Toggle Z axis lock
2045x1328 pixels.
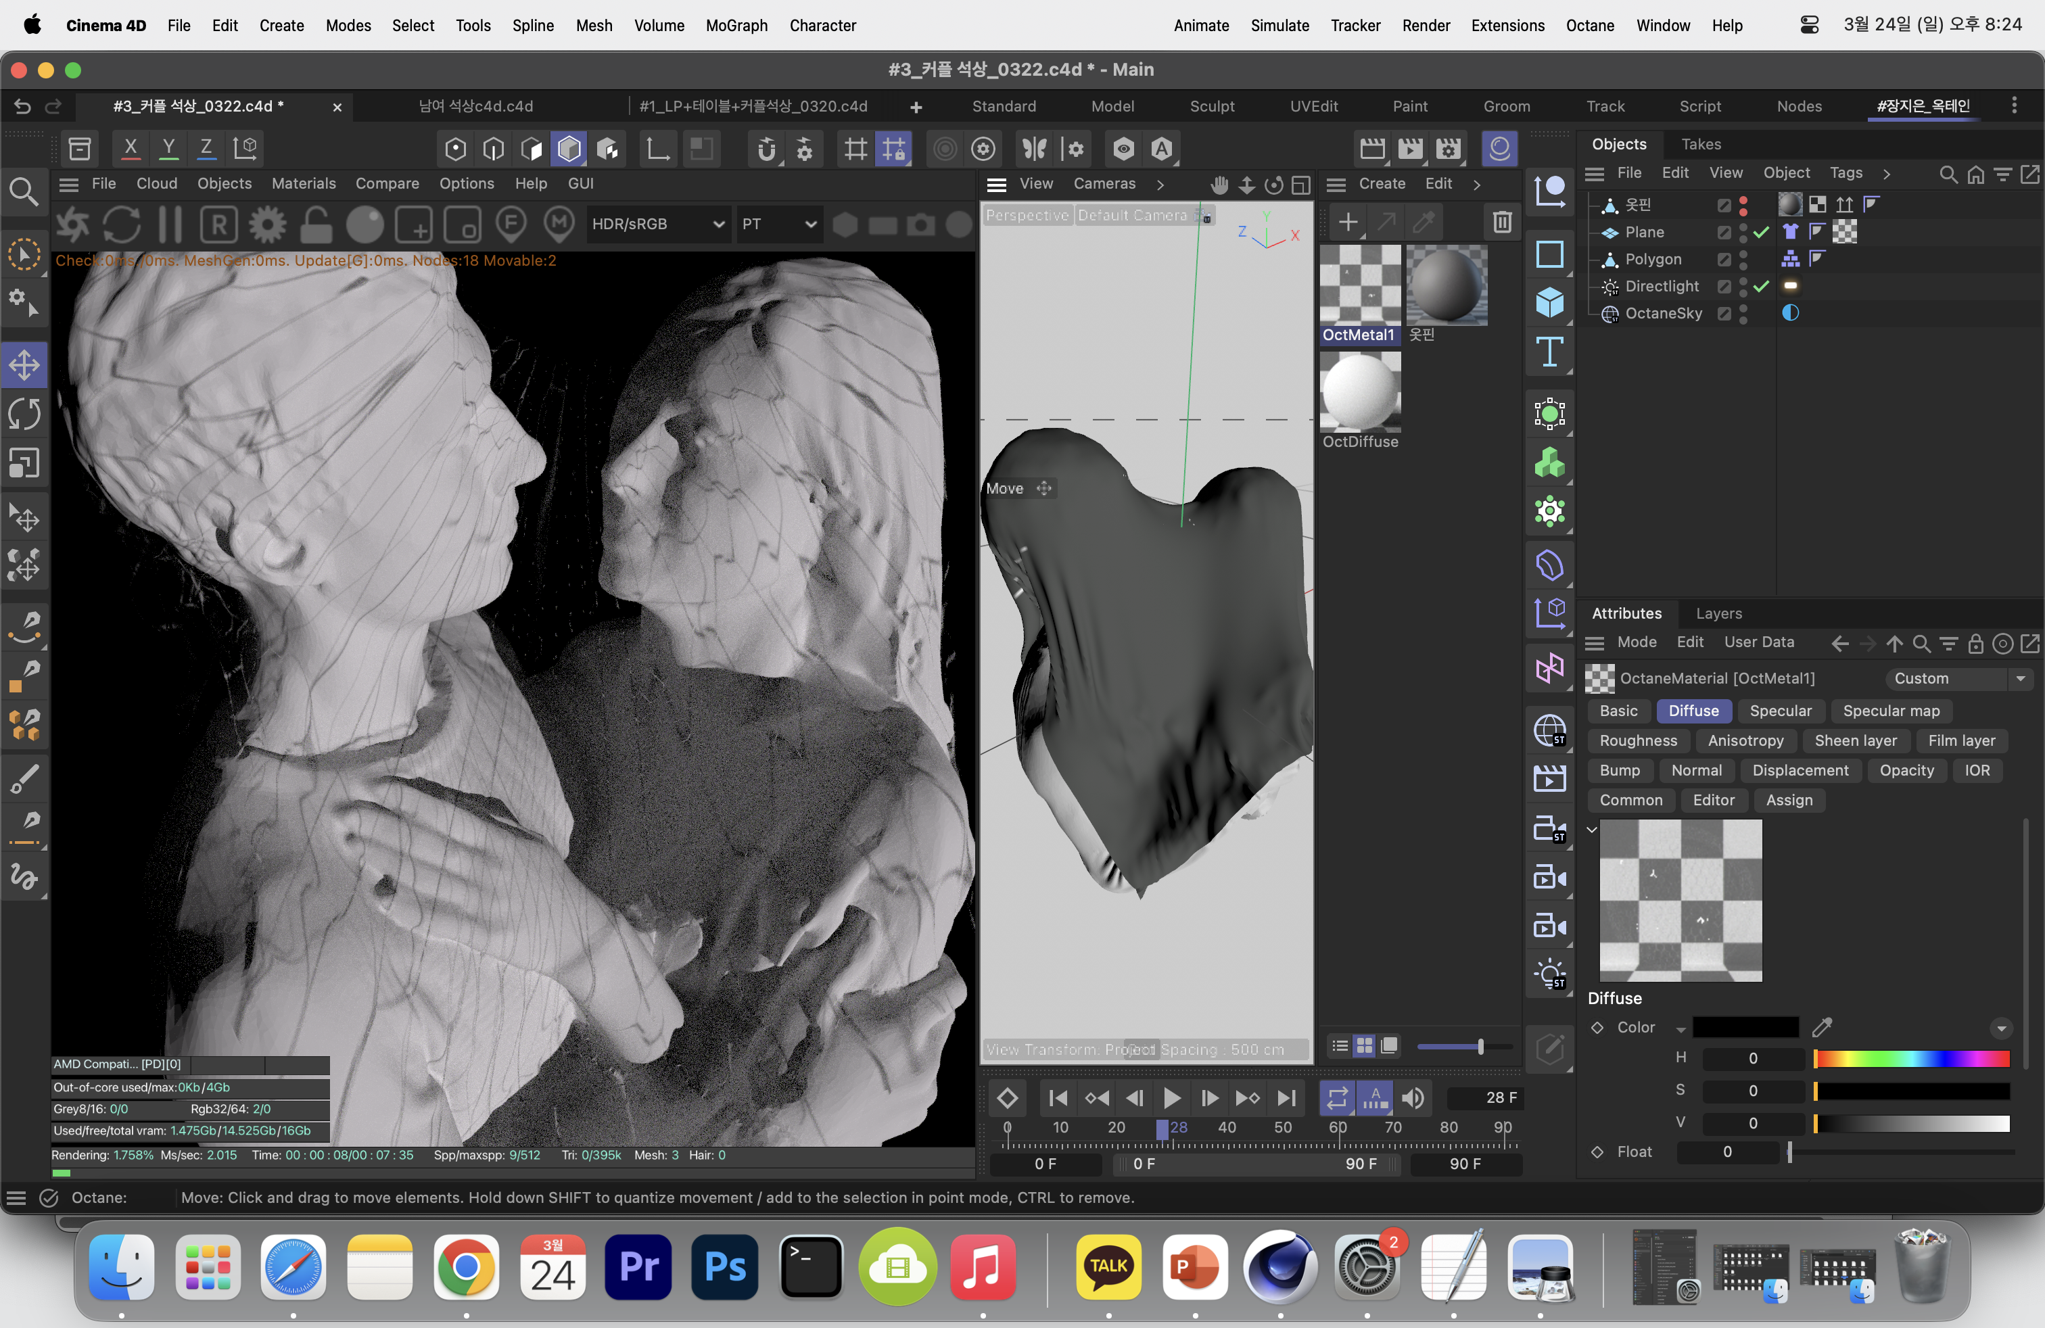[206, 148]
